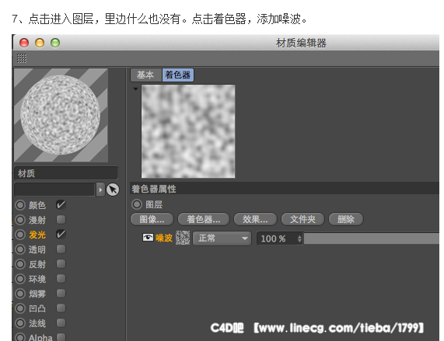
Task: Enable the 法线 checkbox
Action: point(61,322)
